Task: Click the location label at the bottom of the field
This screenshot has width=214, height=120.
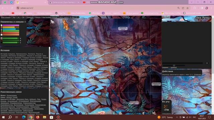Action: [x=134, y=103]
